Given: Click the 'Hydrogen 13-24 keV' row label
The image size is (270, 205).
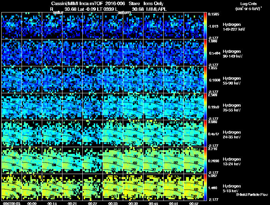Looking at the screenshot, I should click(x=232, y=162).
